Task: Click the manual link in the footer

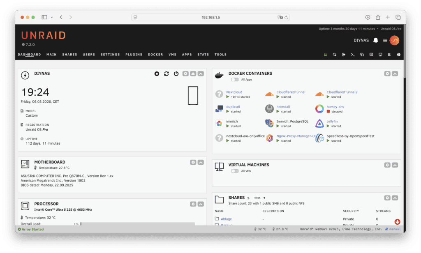Action: [x=394, y=229]
